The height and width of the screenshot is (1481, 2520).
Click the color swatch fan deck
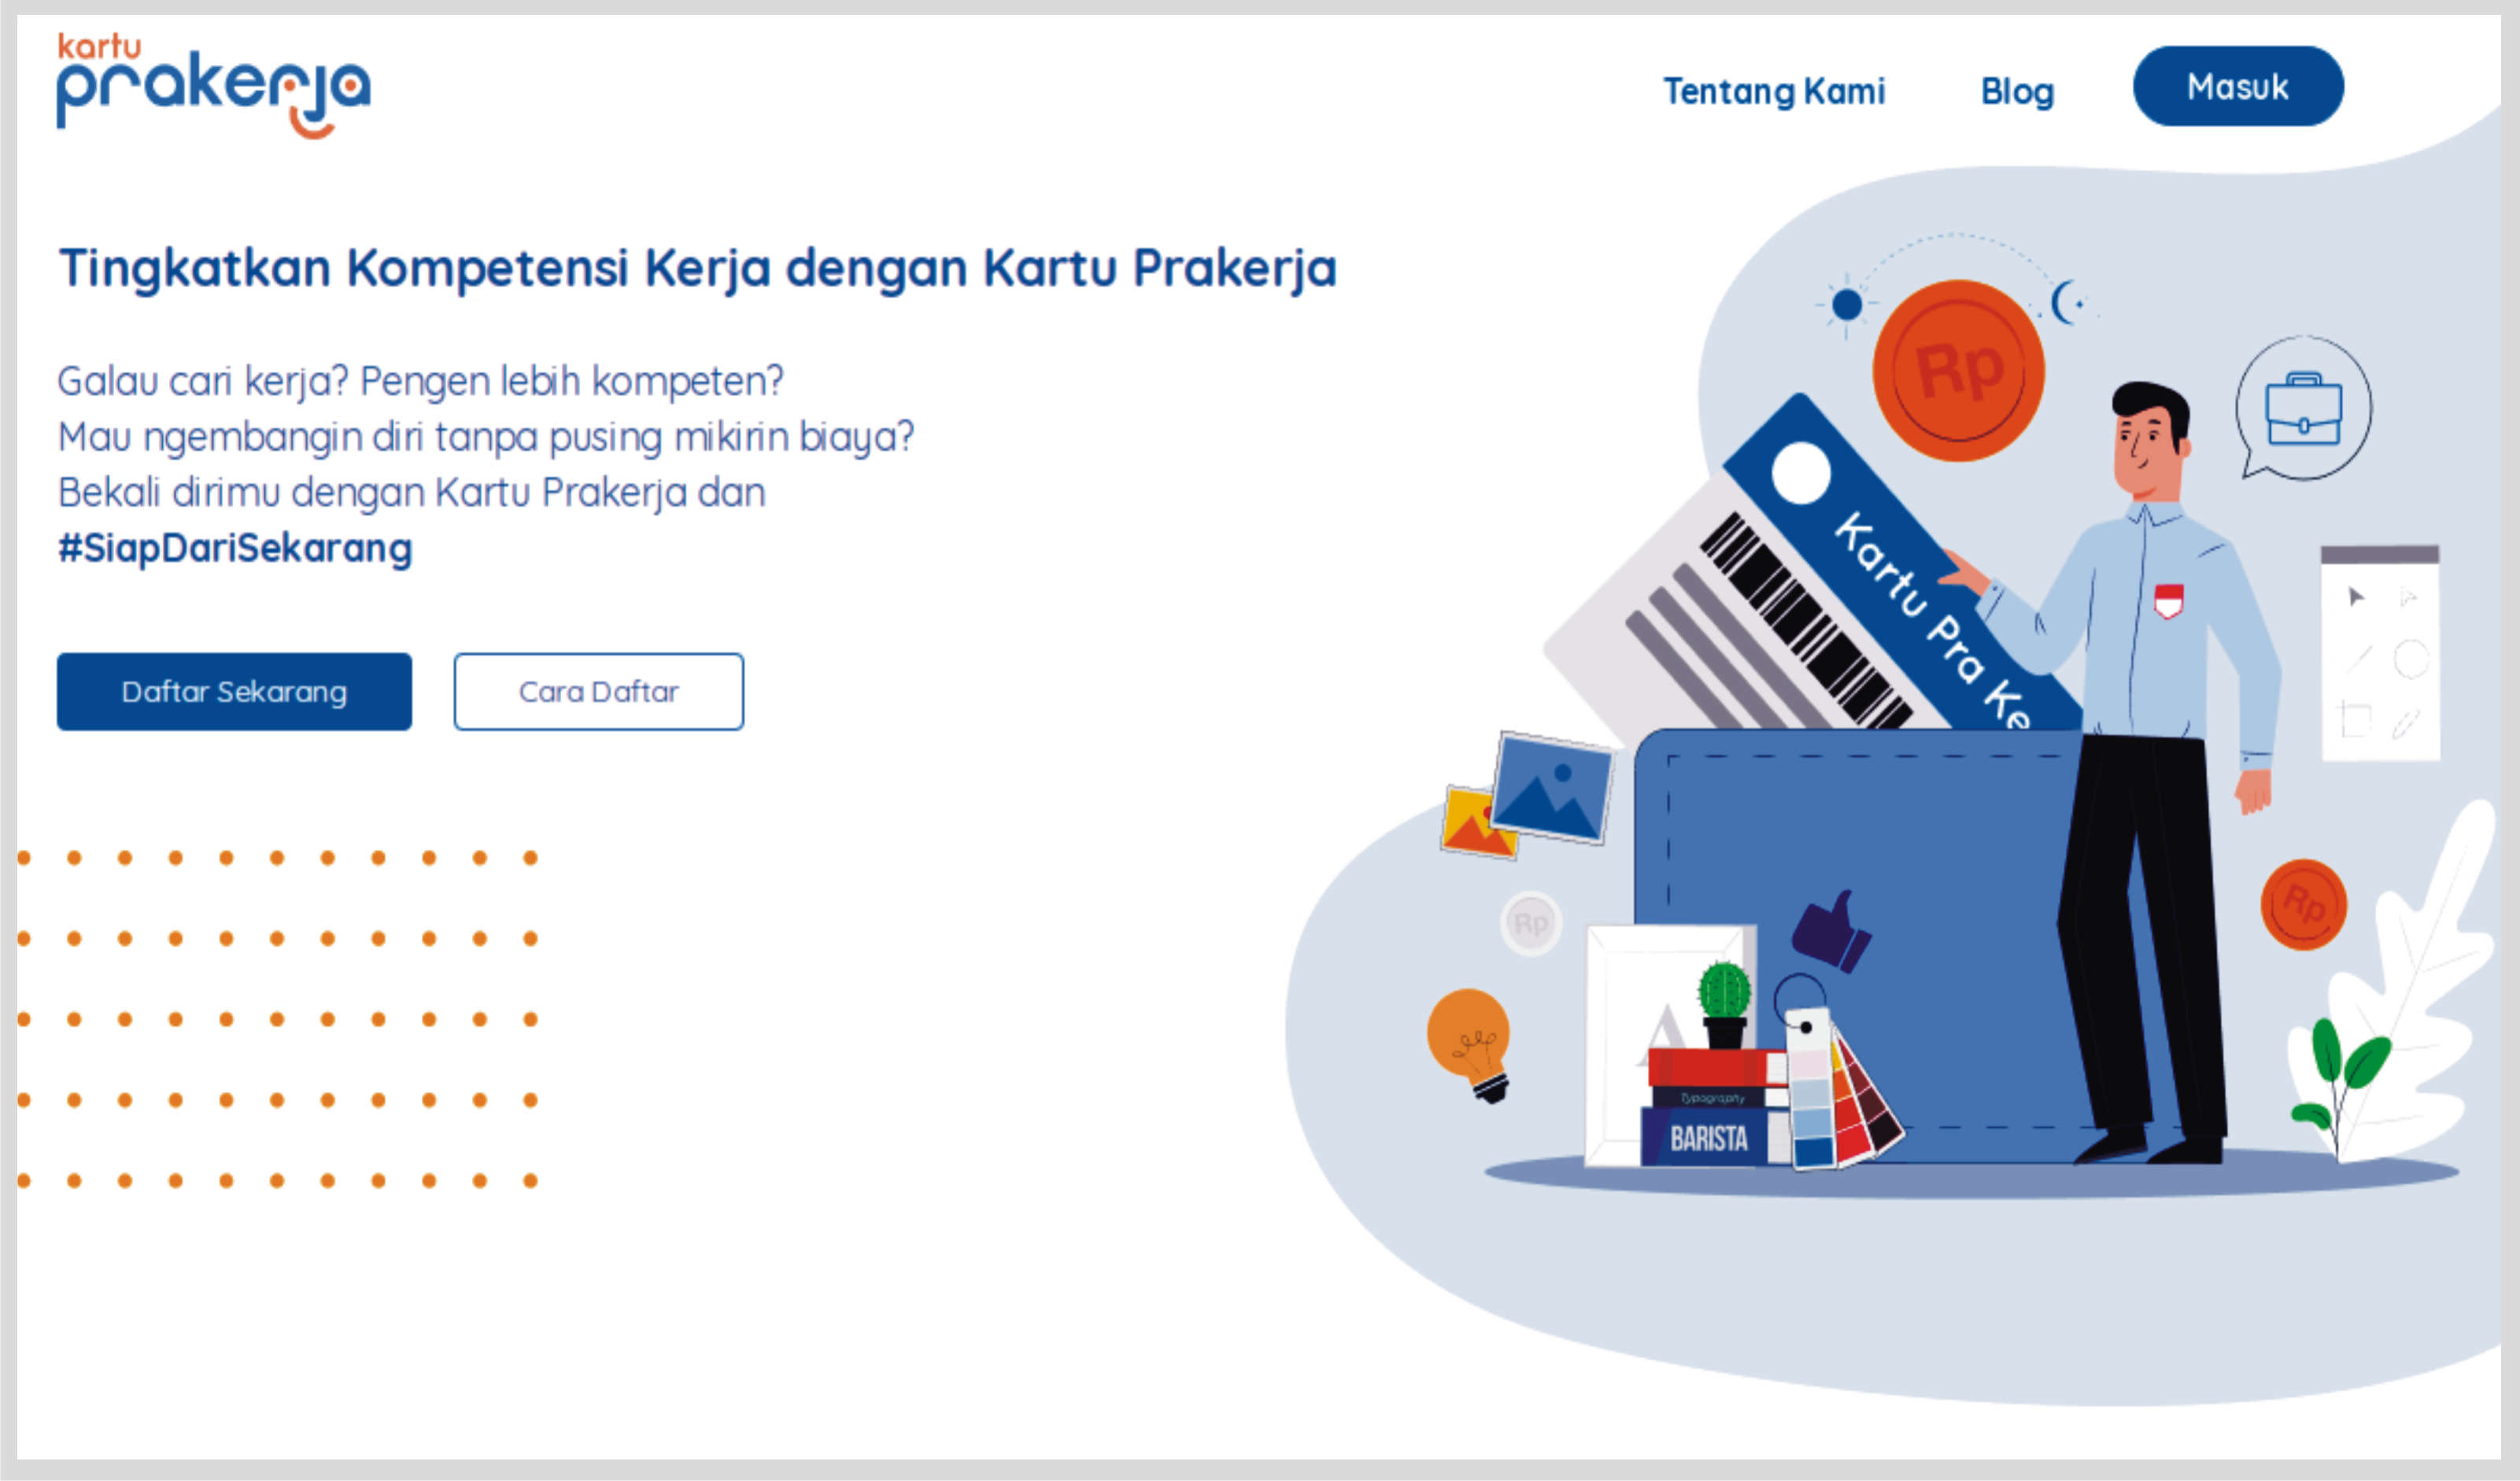pos(1838,1090)
